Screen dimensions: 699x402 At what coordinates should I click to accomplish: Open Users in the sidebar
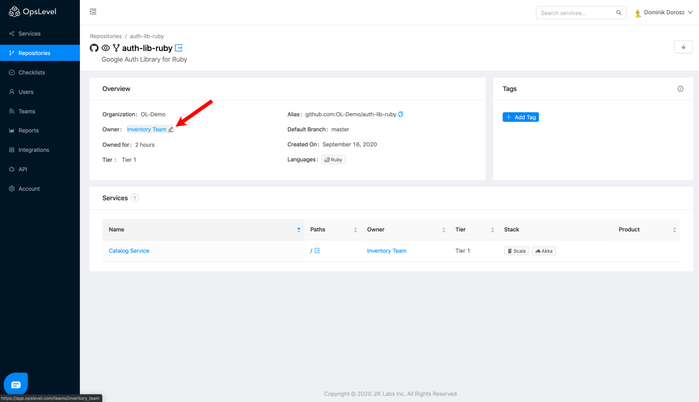coord(40,92)
